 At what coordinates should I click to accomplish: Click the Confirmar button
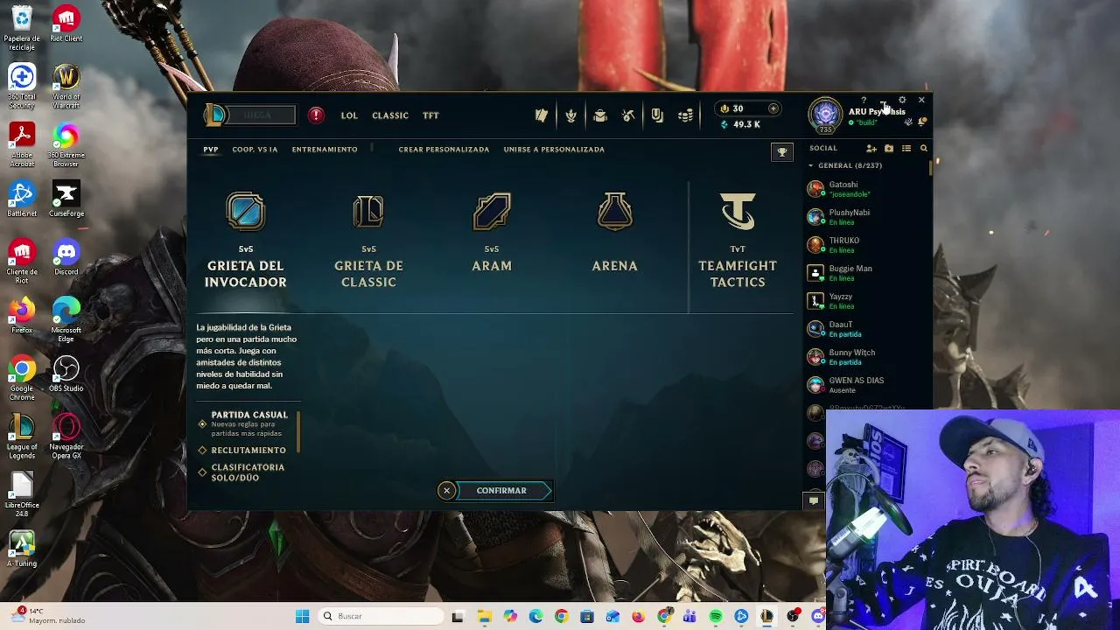pyautogui.click(x=503, y=491)
